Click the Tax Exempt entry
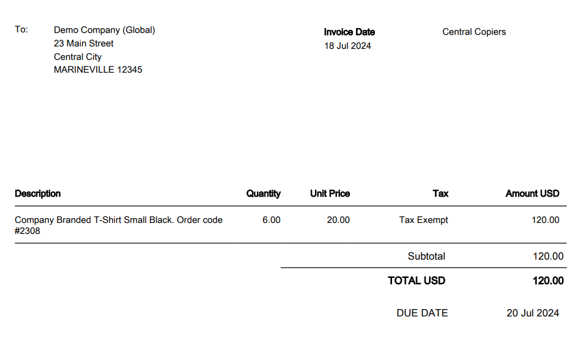 tap(423, 220)
